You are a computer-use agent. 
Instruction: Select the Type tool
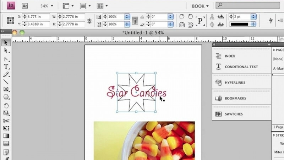pyautogui.click(x=6, y=66)
